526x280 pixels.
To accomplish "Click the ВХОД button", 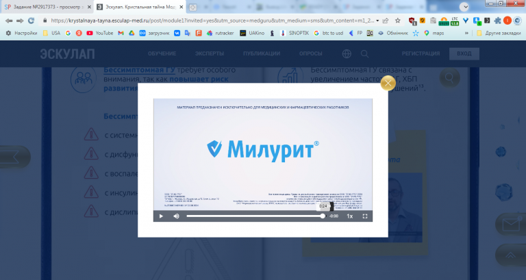I will (x=464, y=53).
